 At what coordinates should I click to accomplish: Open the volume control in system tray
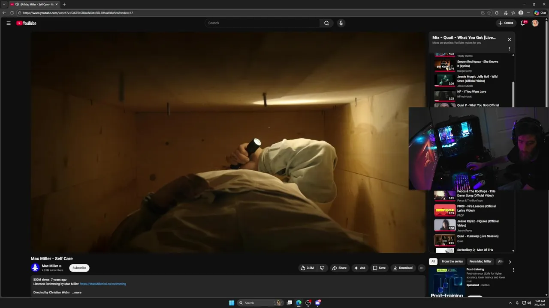[529, 303]
